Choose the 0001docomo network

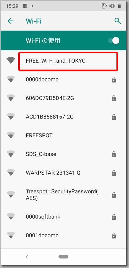click(65, 235)
